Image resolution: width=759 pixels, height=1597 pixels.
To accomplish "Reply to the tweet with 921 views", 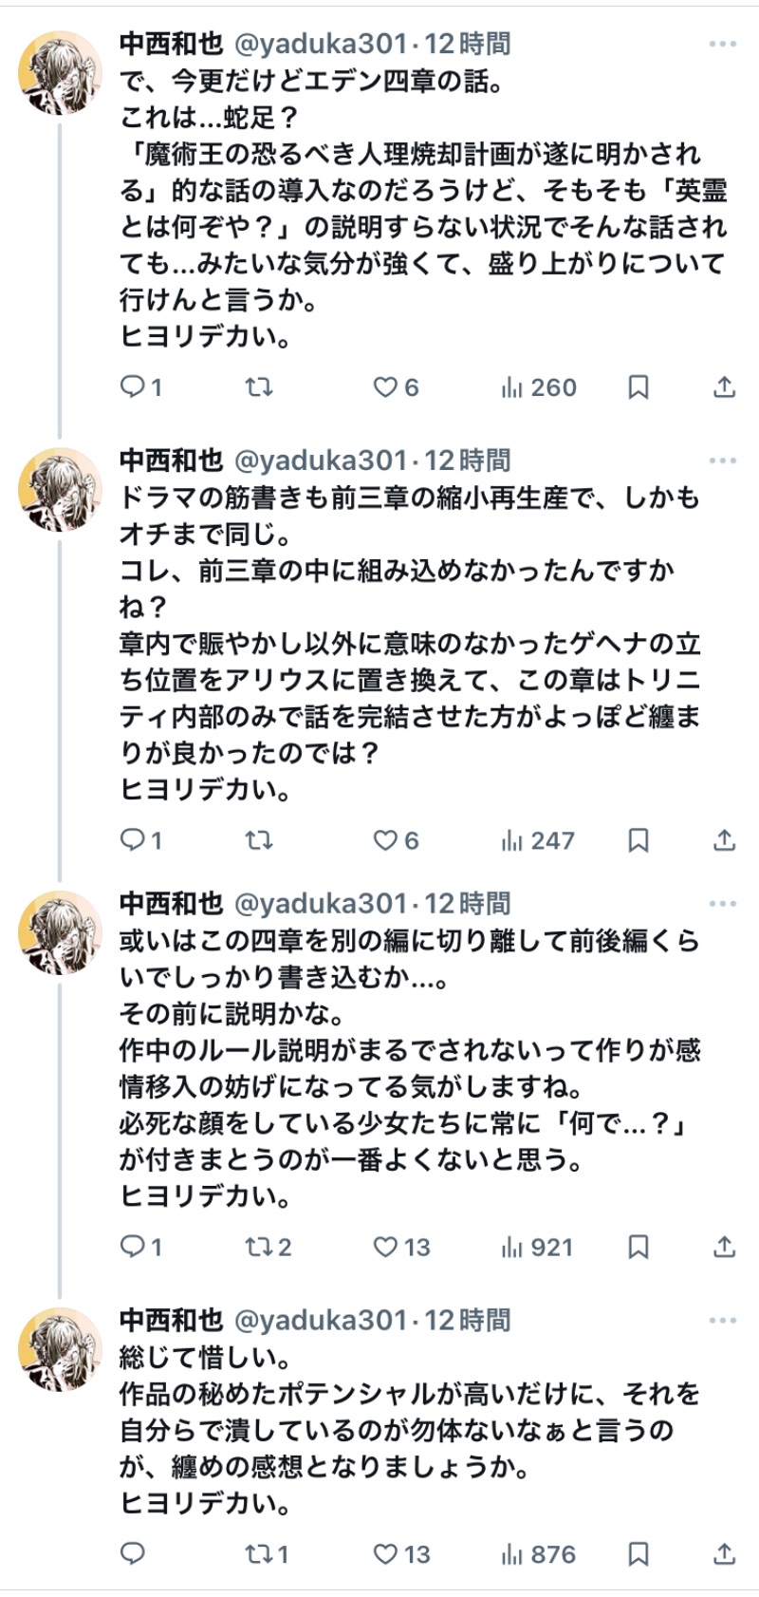I will (134, 1247).
